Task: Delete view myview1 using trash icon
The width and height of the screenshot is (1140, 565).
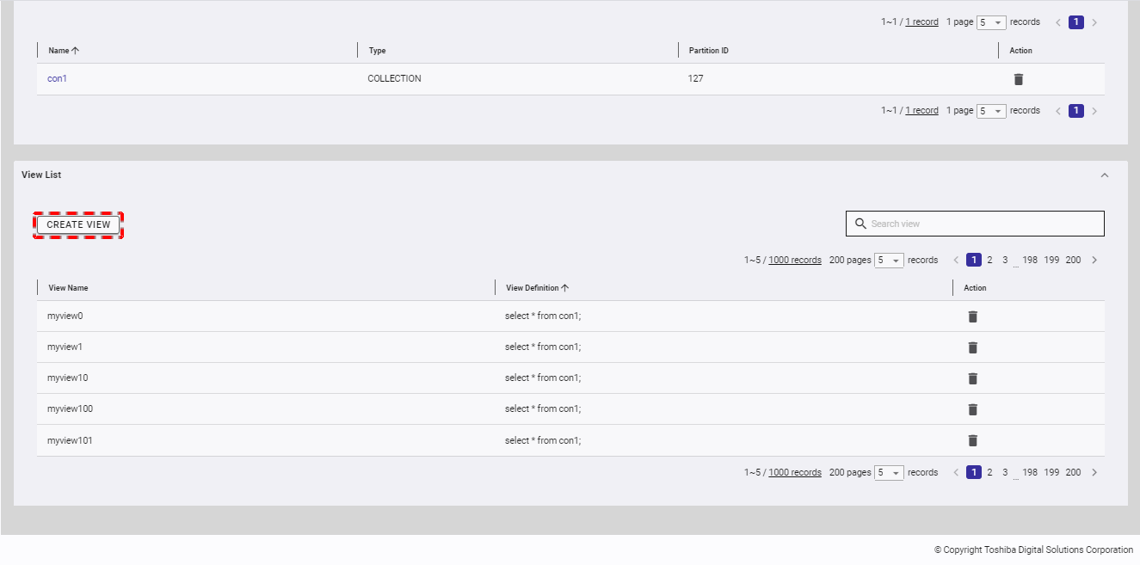Action: pyautogui.click(x=972, y=347)
